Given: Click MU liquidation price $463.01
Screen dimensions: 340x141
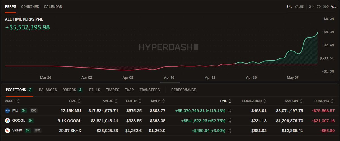Looking at the screenshot, I should tap(259, 110).
